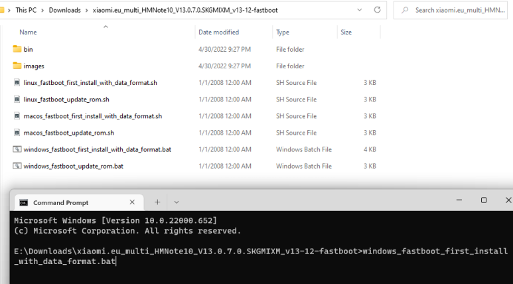This screenshot has width=513, height=284.
Task: Select macos_fastboot_update_rom.sh name
Action: [x=69, y=133]
